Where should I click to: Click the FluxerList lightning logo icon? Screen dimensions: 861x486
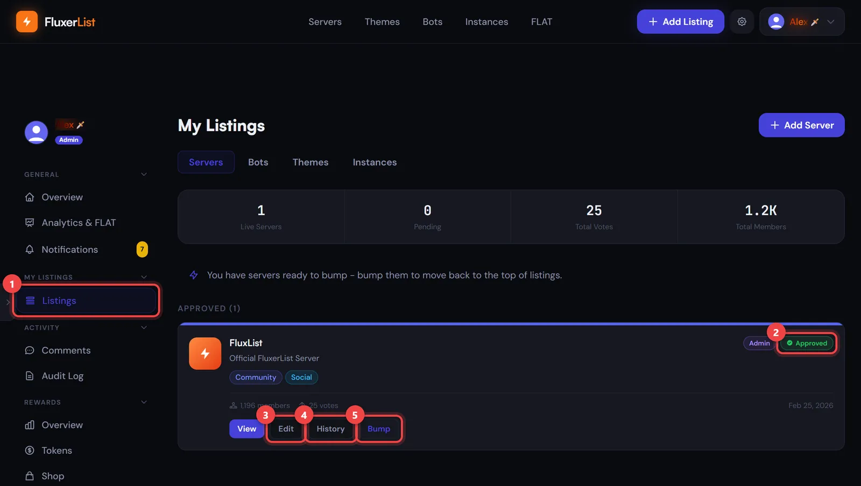[27, 22]
